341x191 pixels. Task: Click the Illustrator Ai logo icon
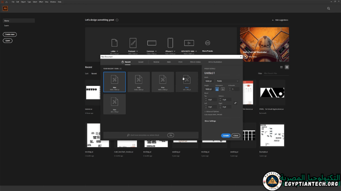[x=5, y=8]
